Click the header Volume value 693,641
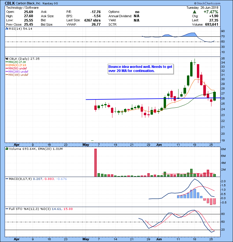This screenshot has width=233, height=242. tap(212, 24)
